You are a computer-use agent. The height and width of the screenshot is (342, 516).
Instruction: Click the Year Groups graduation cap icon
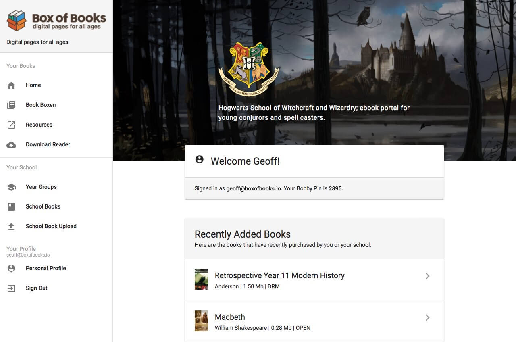point(11,187)
